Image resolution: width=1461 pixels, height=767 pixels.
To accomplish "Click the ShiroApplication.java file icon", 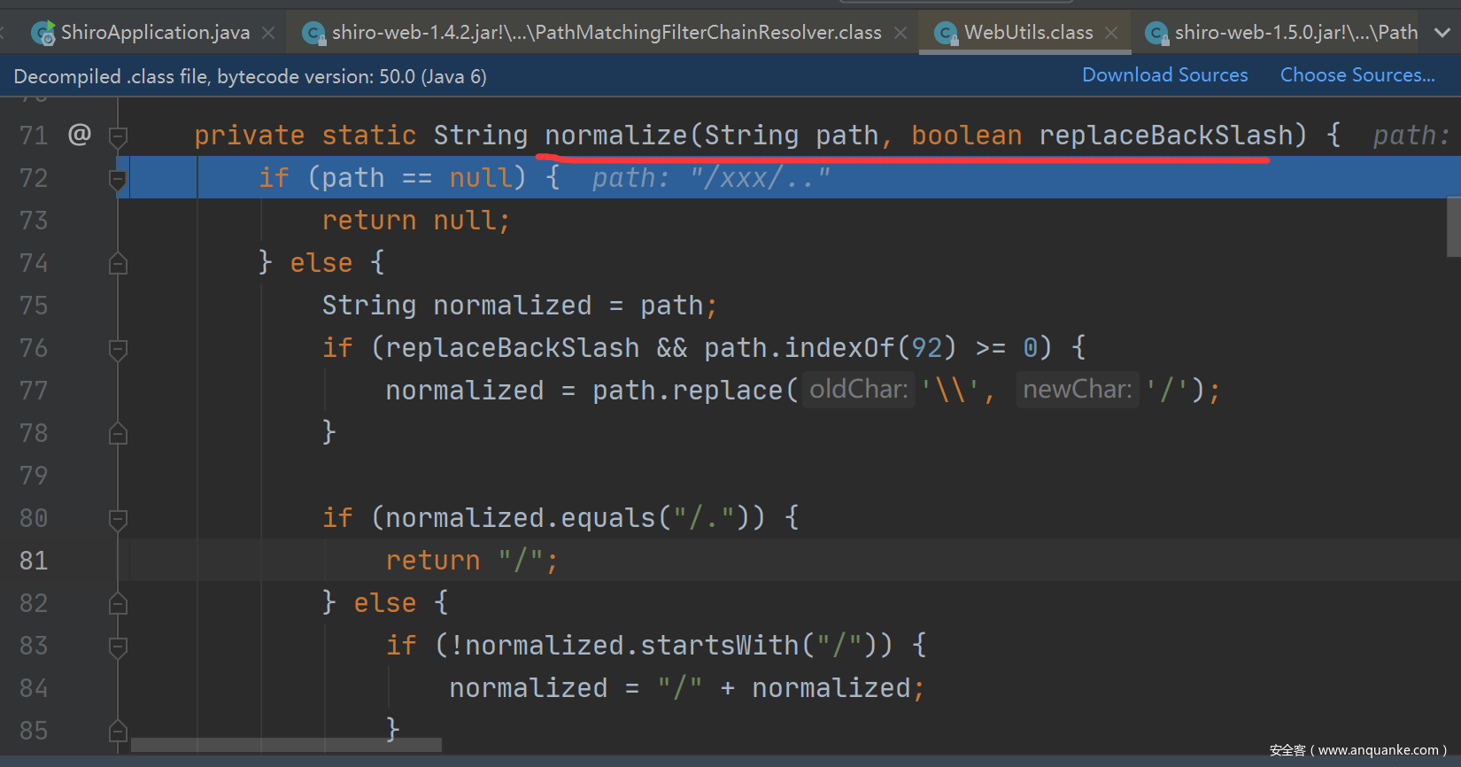I will 43,34.
